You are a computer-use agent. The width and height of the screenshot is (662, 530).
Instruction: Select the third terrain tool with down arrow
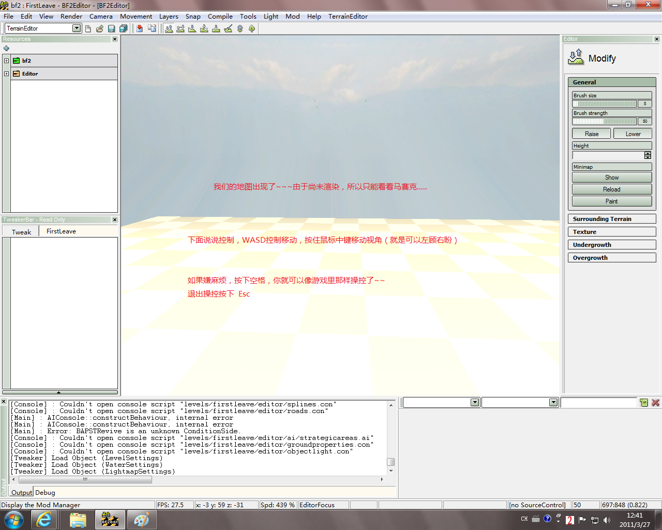pos(192,28)
